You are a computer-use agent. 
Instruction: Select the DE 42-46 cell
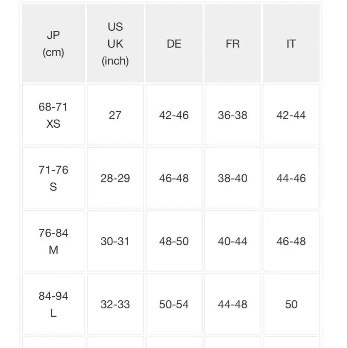pos(174,115)
